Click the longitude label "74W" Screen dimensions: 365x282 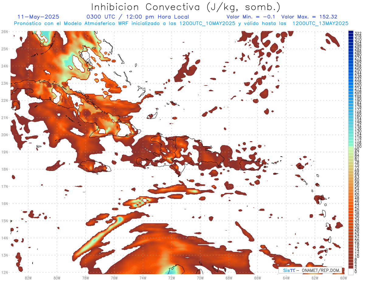143,278
